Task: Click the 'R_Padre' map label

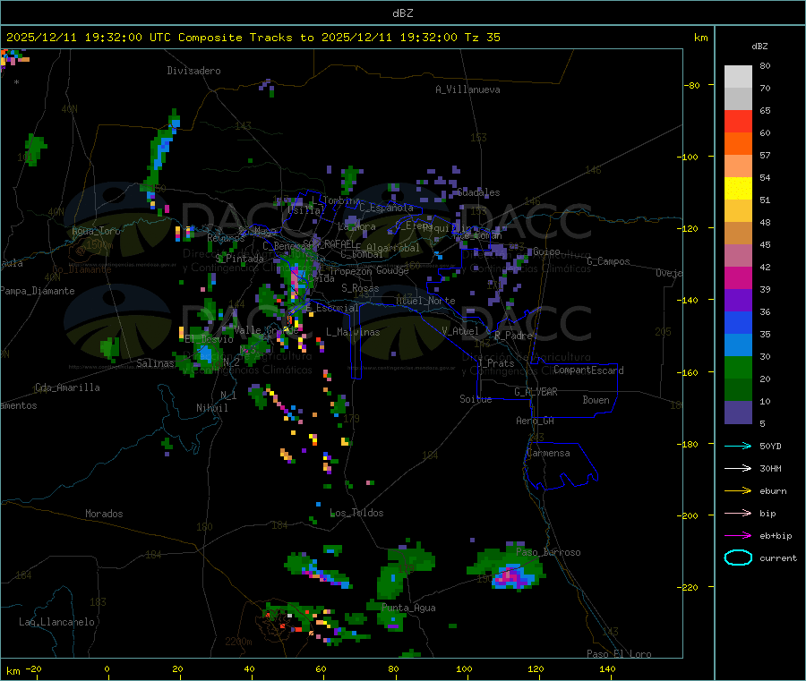Action: 513,336
